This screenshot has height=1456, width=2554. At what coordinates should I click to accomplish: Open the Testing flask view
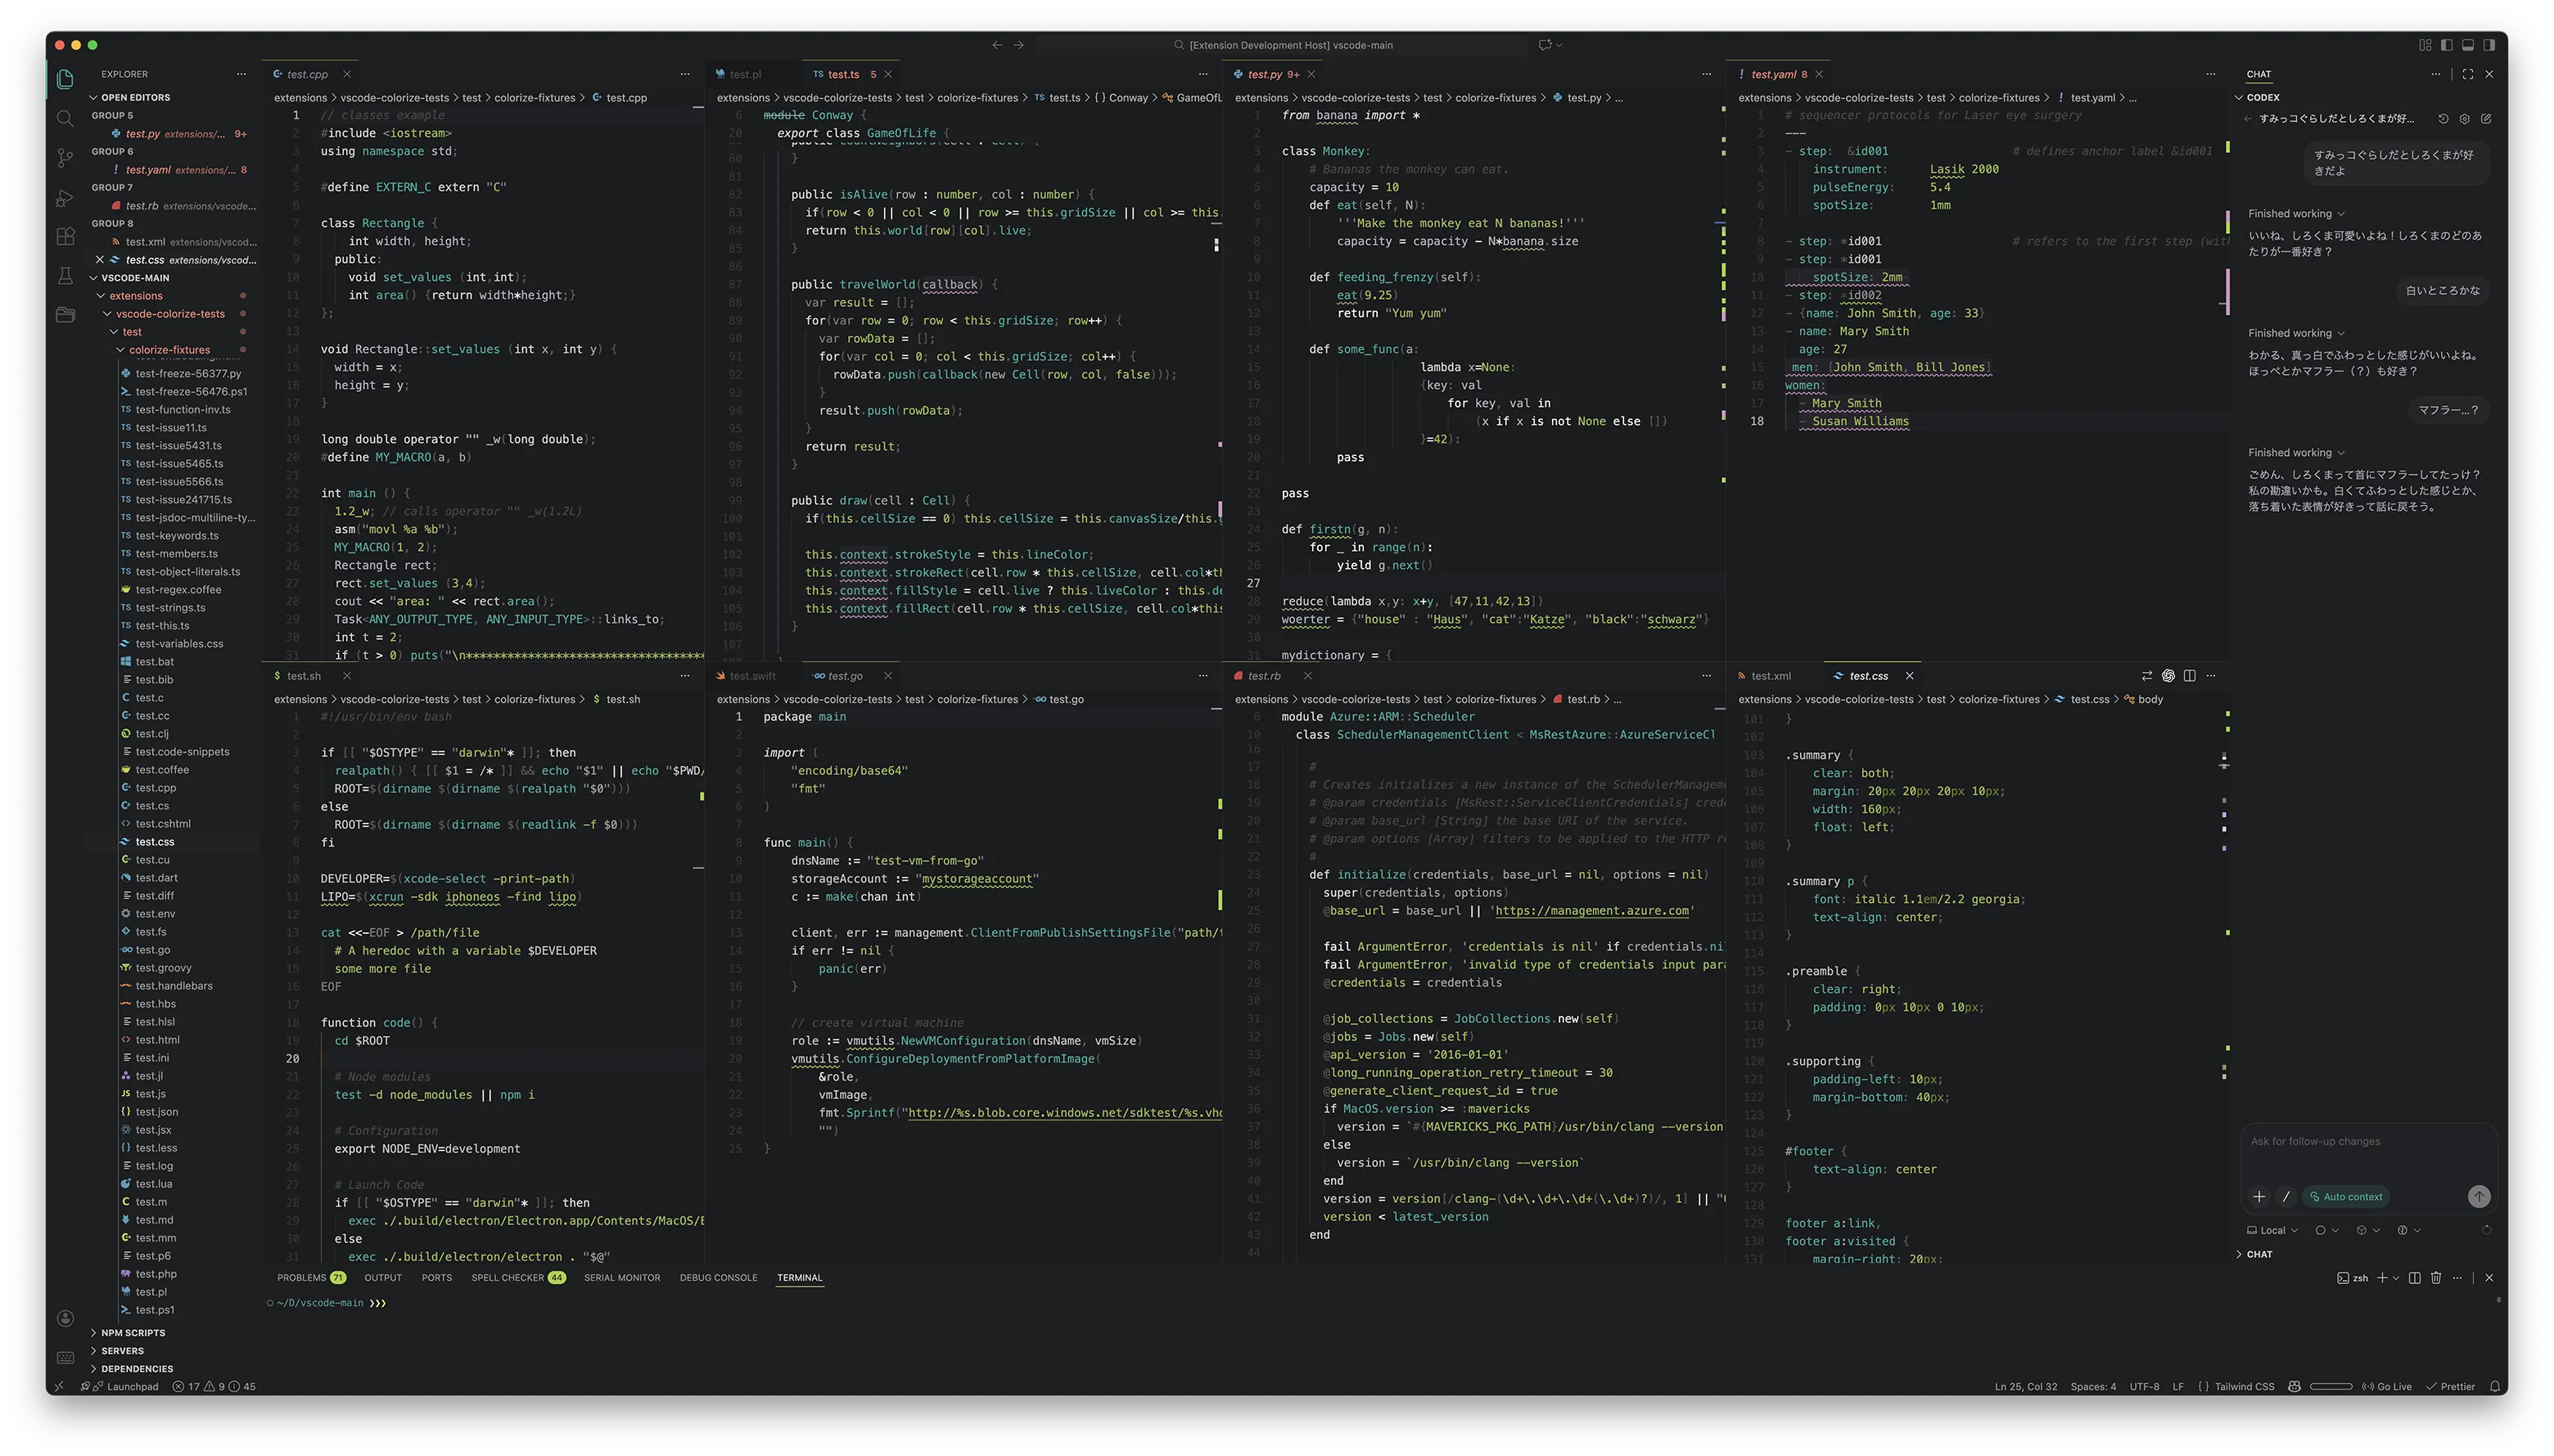(x=65, y=276)
